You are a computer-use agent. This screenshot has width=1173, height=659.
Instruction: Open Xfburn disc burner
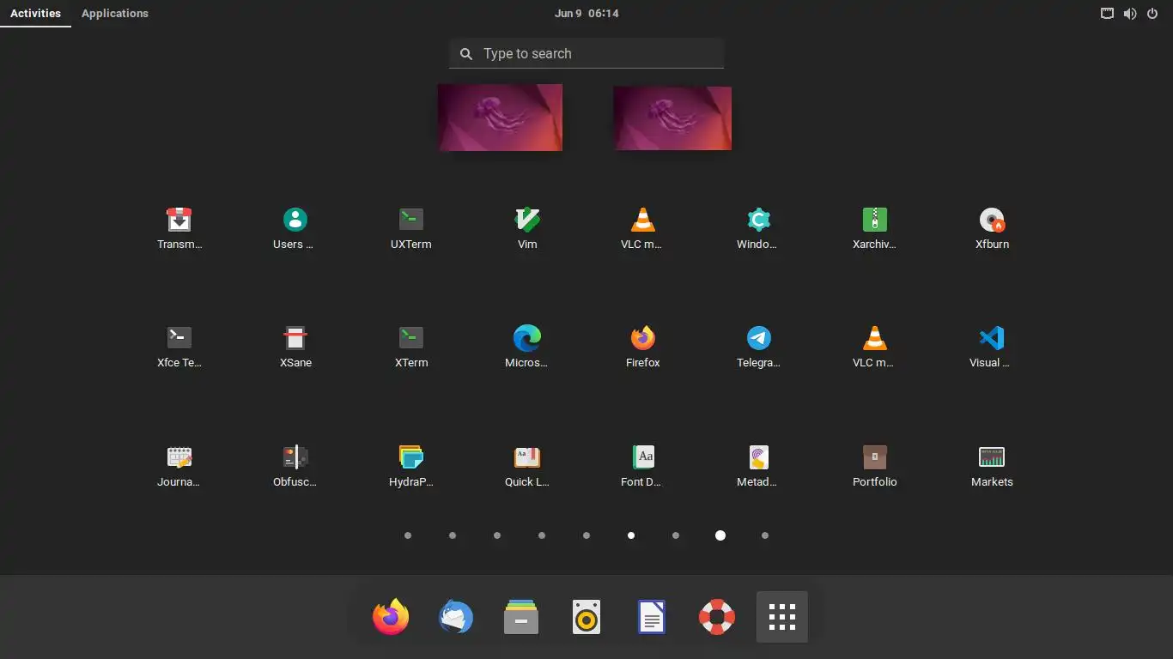(992, 227)
